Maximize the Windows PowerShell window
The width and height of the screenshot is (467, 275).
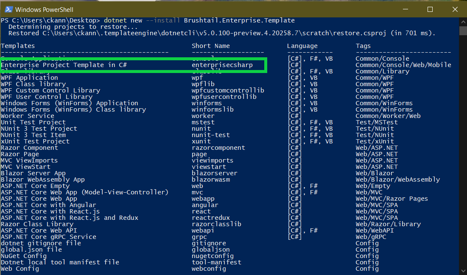point(430,9)
